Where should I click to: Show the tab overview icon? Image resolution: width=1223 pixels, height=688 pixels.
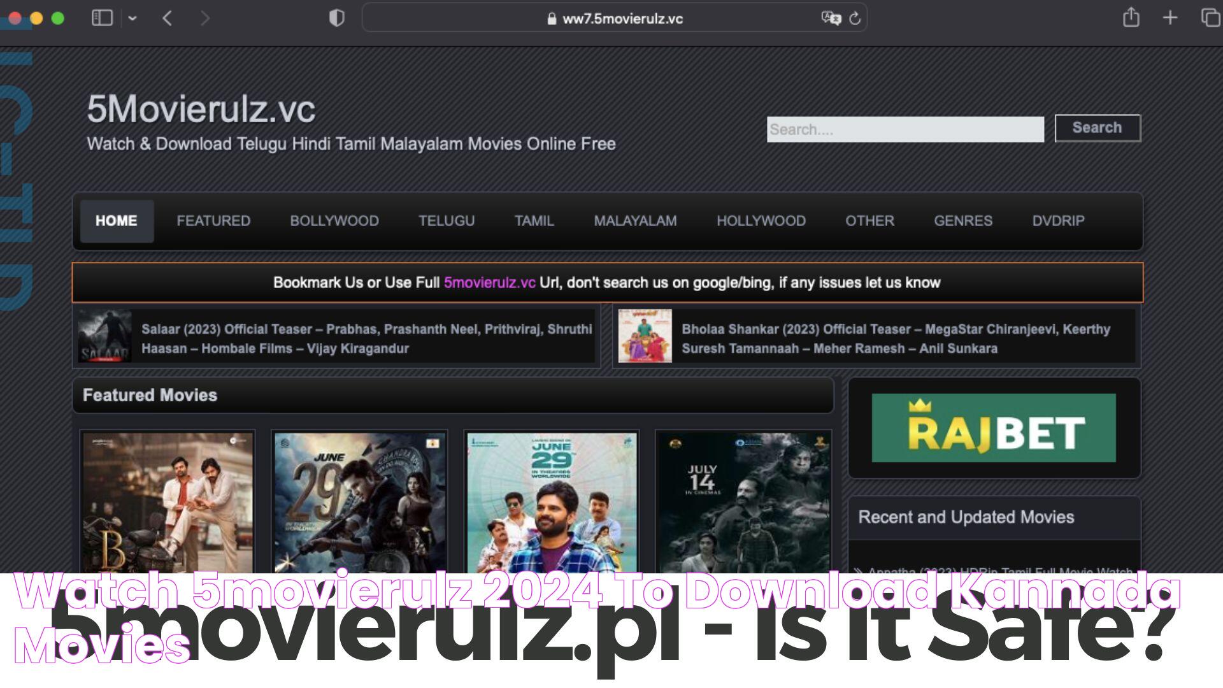(x=1210, y=17)
